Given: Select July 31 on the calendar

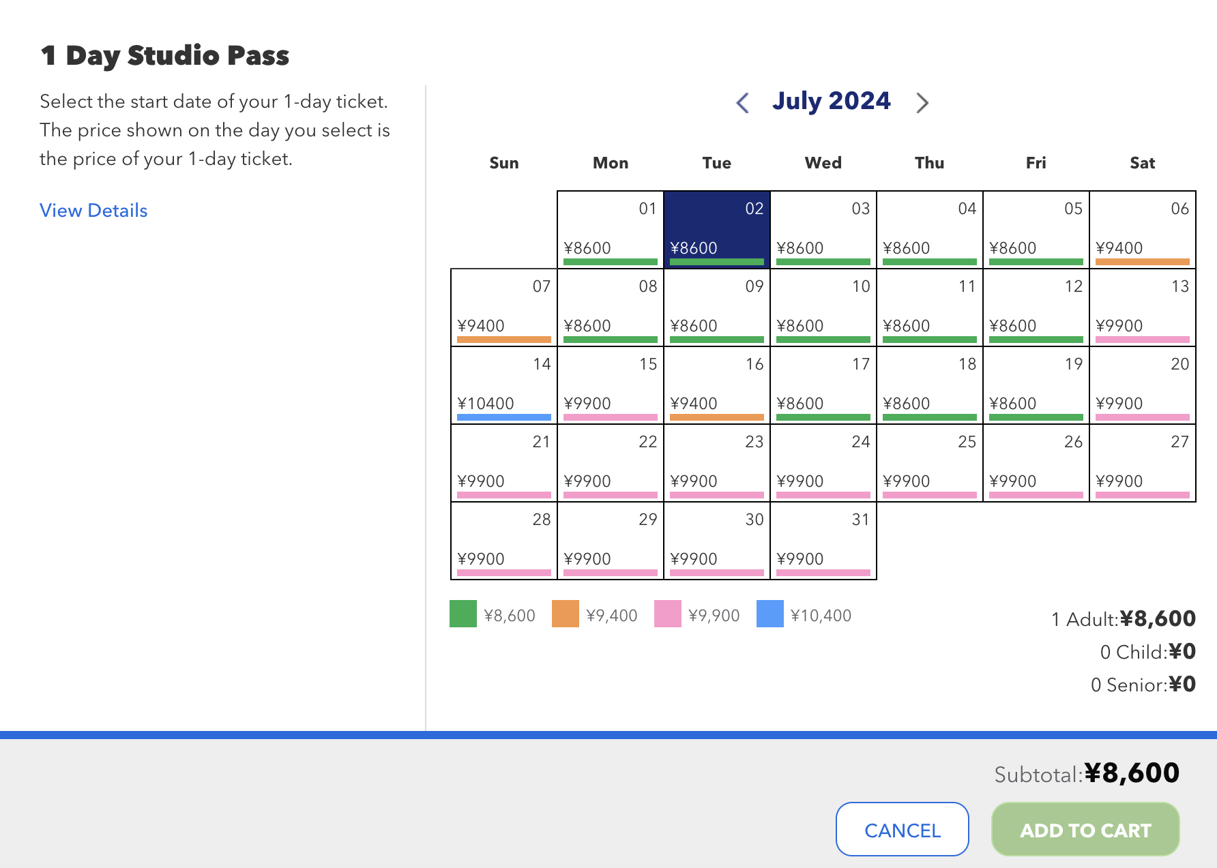Looking at the screenshot, I should click(823, 541).
